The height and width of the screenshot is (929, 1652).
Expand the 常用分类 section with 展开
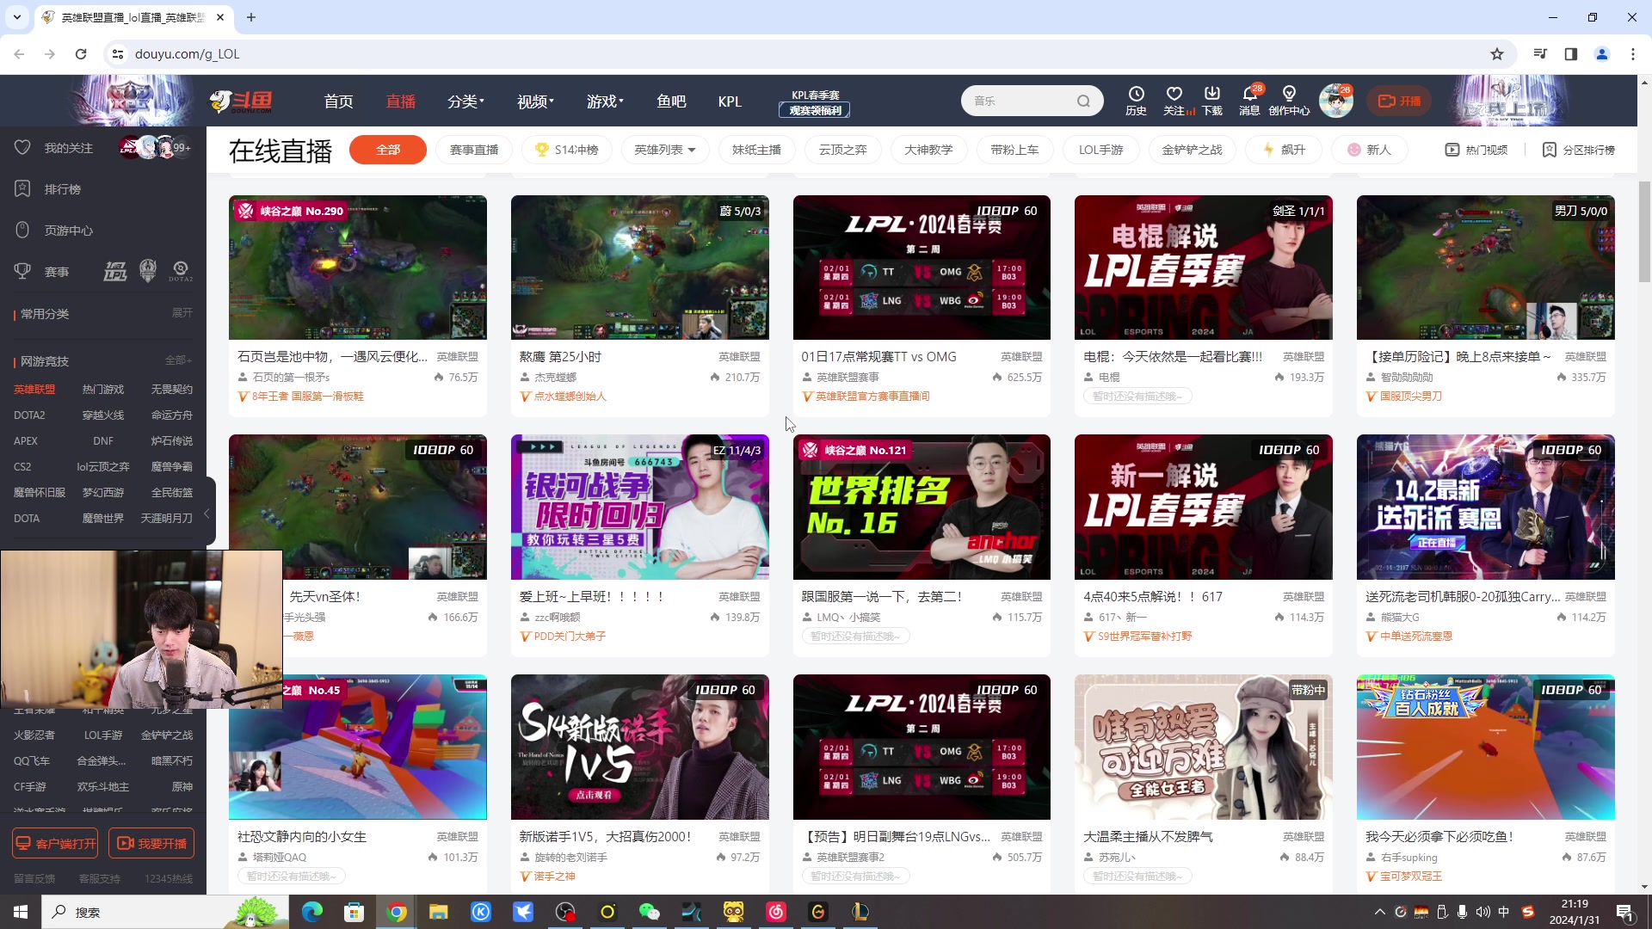(x=182, y=313)
